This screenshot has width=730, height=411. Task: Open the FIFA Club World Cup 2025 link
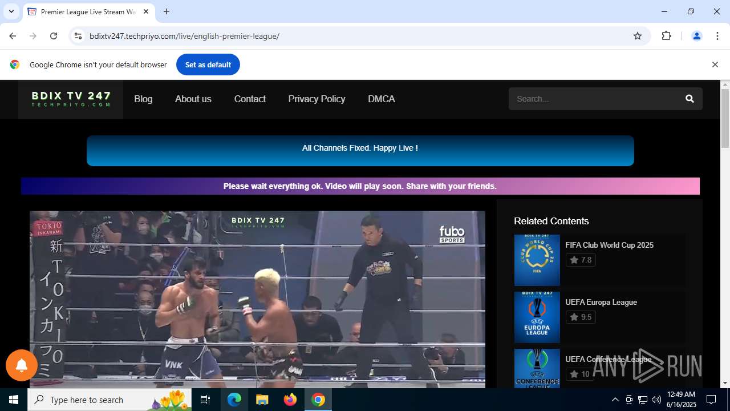click(x=609, y=245)
